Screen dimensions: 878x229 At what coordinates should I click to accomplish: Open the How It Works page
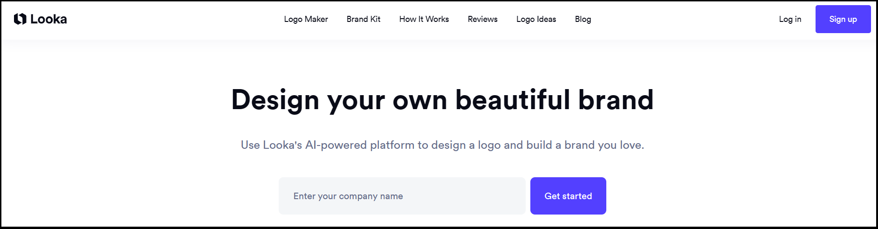coord(424,19)
